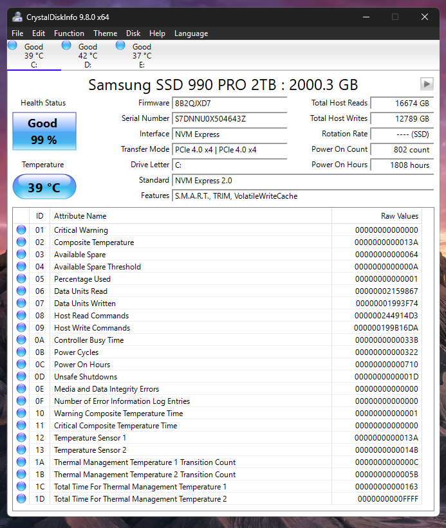
Task: Select the Thermal Management Temperature 2 Transition Count name
Action: 145,475
